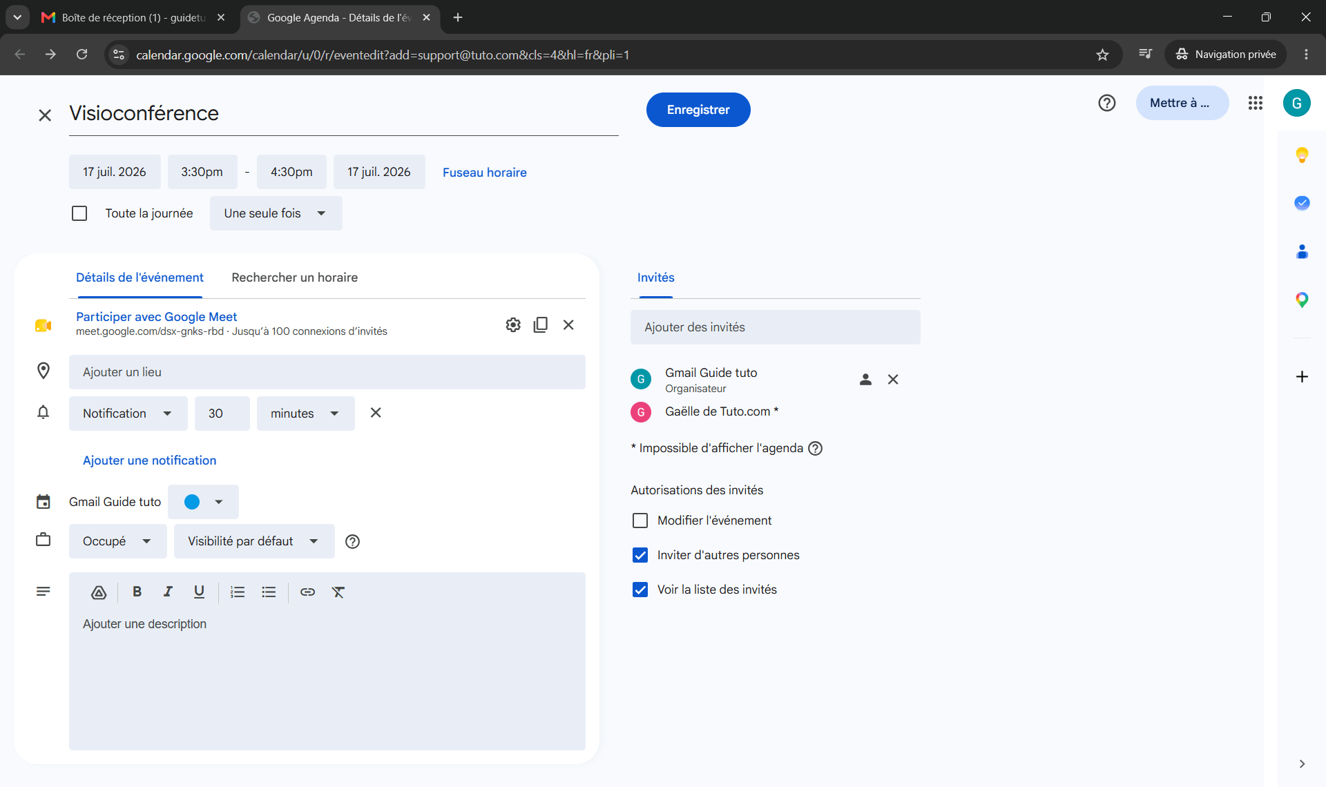Bookmark this page with the star icon

[1102, 55]
